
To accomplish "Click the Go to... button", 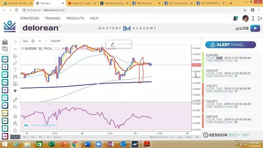I will (x=58, y=137).
